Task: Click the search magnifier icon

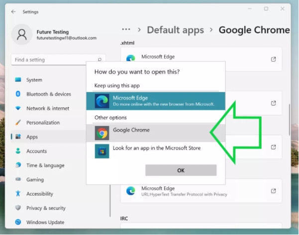Action: click(x=100, y=60)
